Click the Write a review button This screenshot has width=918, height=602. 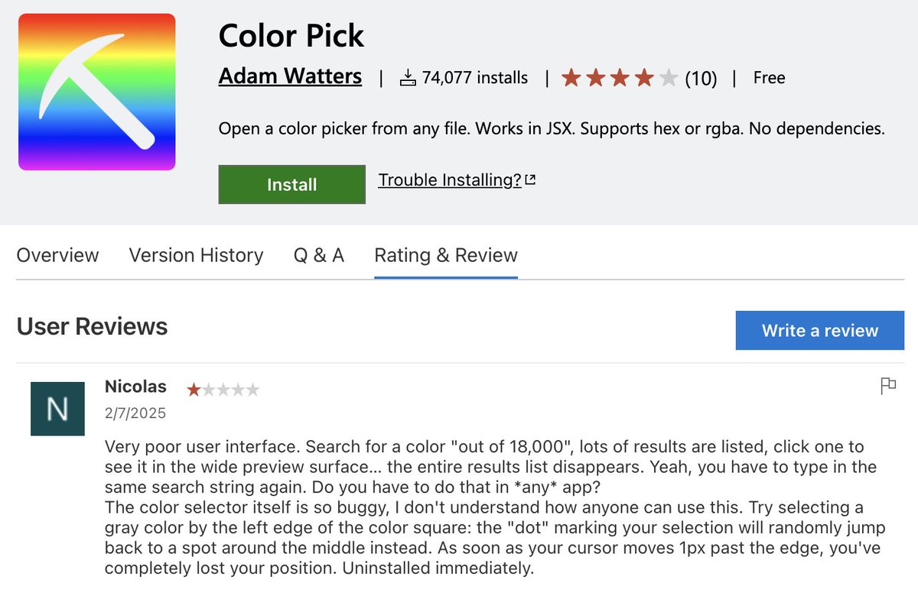(x=819, y=331)
